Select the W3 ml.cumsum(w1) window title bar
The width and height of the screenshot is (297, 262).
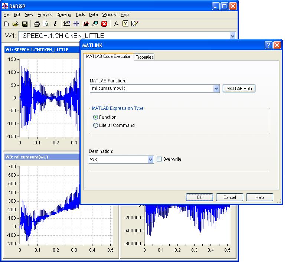[x=42, y=157]
